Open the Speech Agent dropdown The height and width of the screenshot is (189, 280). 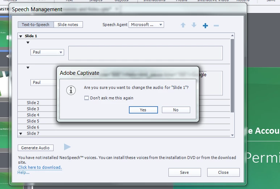coord(146,25)
